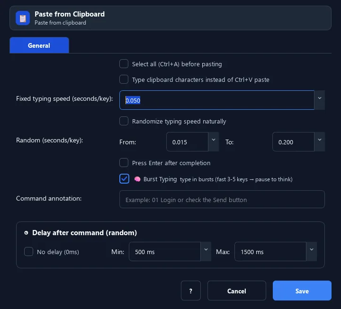Click the From value 0.015 field
341x309 pixels.
pyautogui.click(x=187, y=141)
